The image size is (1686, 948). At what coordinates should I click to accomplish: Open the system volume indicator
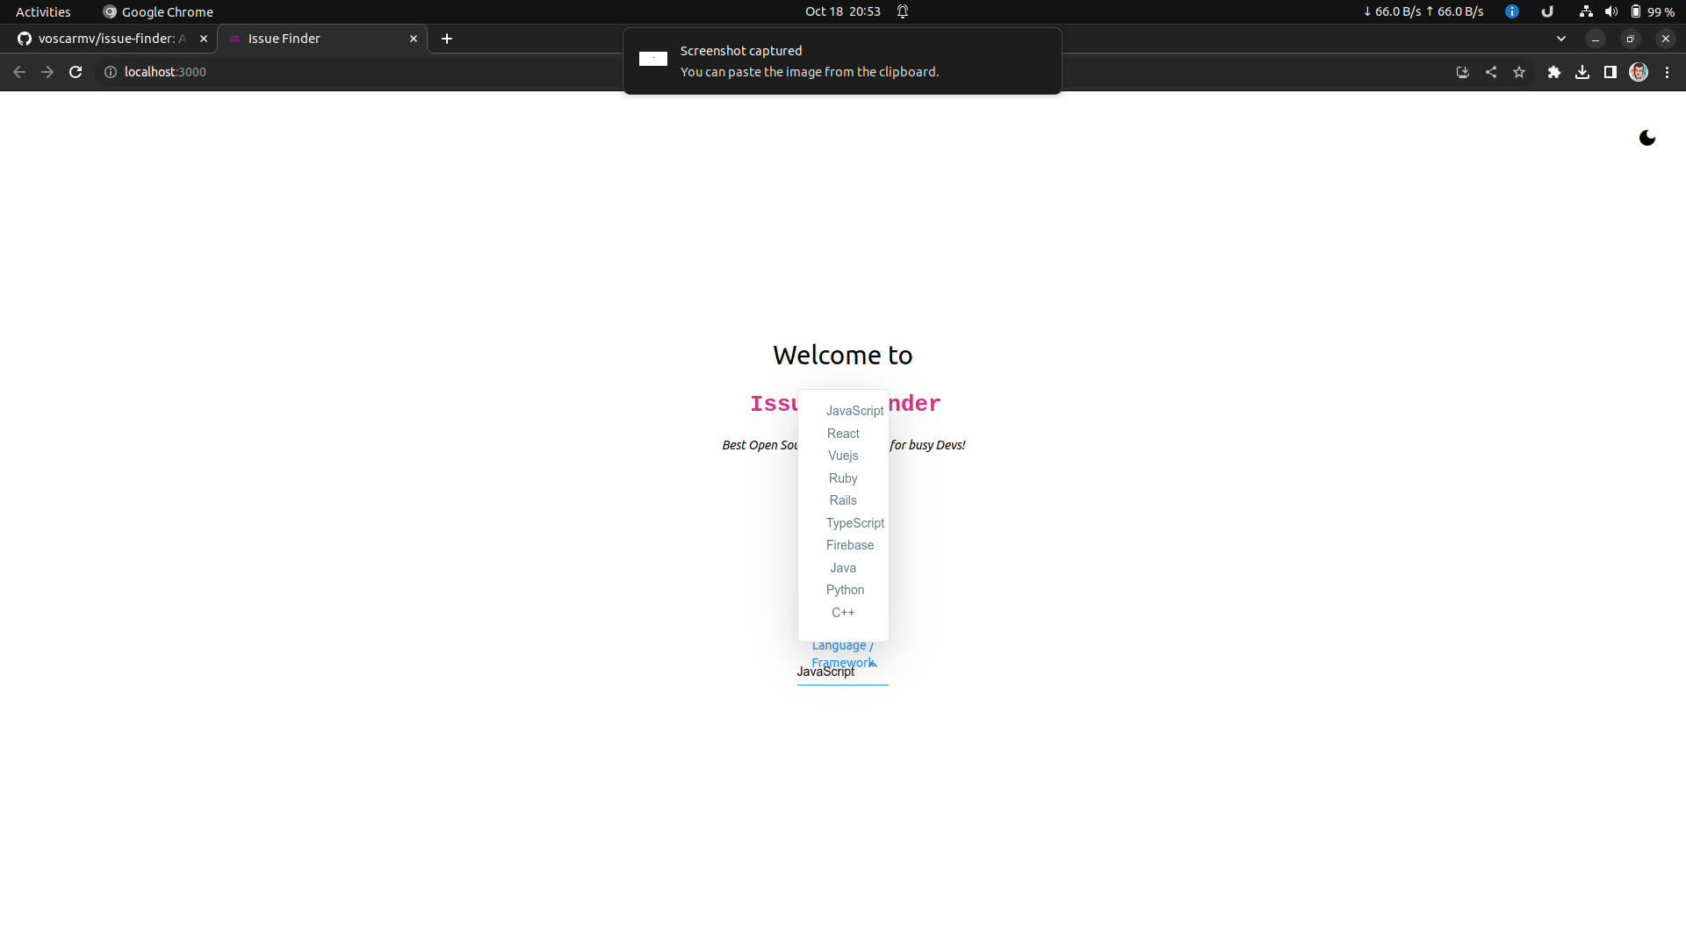[x=1610, y=11]
